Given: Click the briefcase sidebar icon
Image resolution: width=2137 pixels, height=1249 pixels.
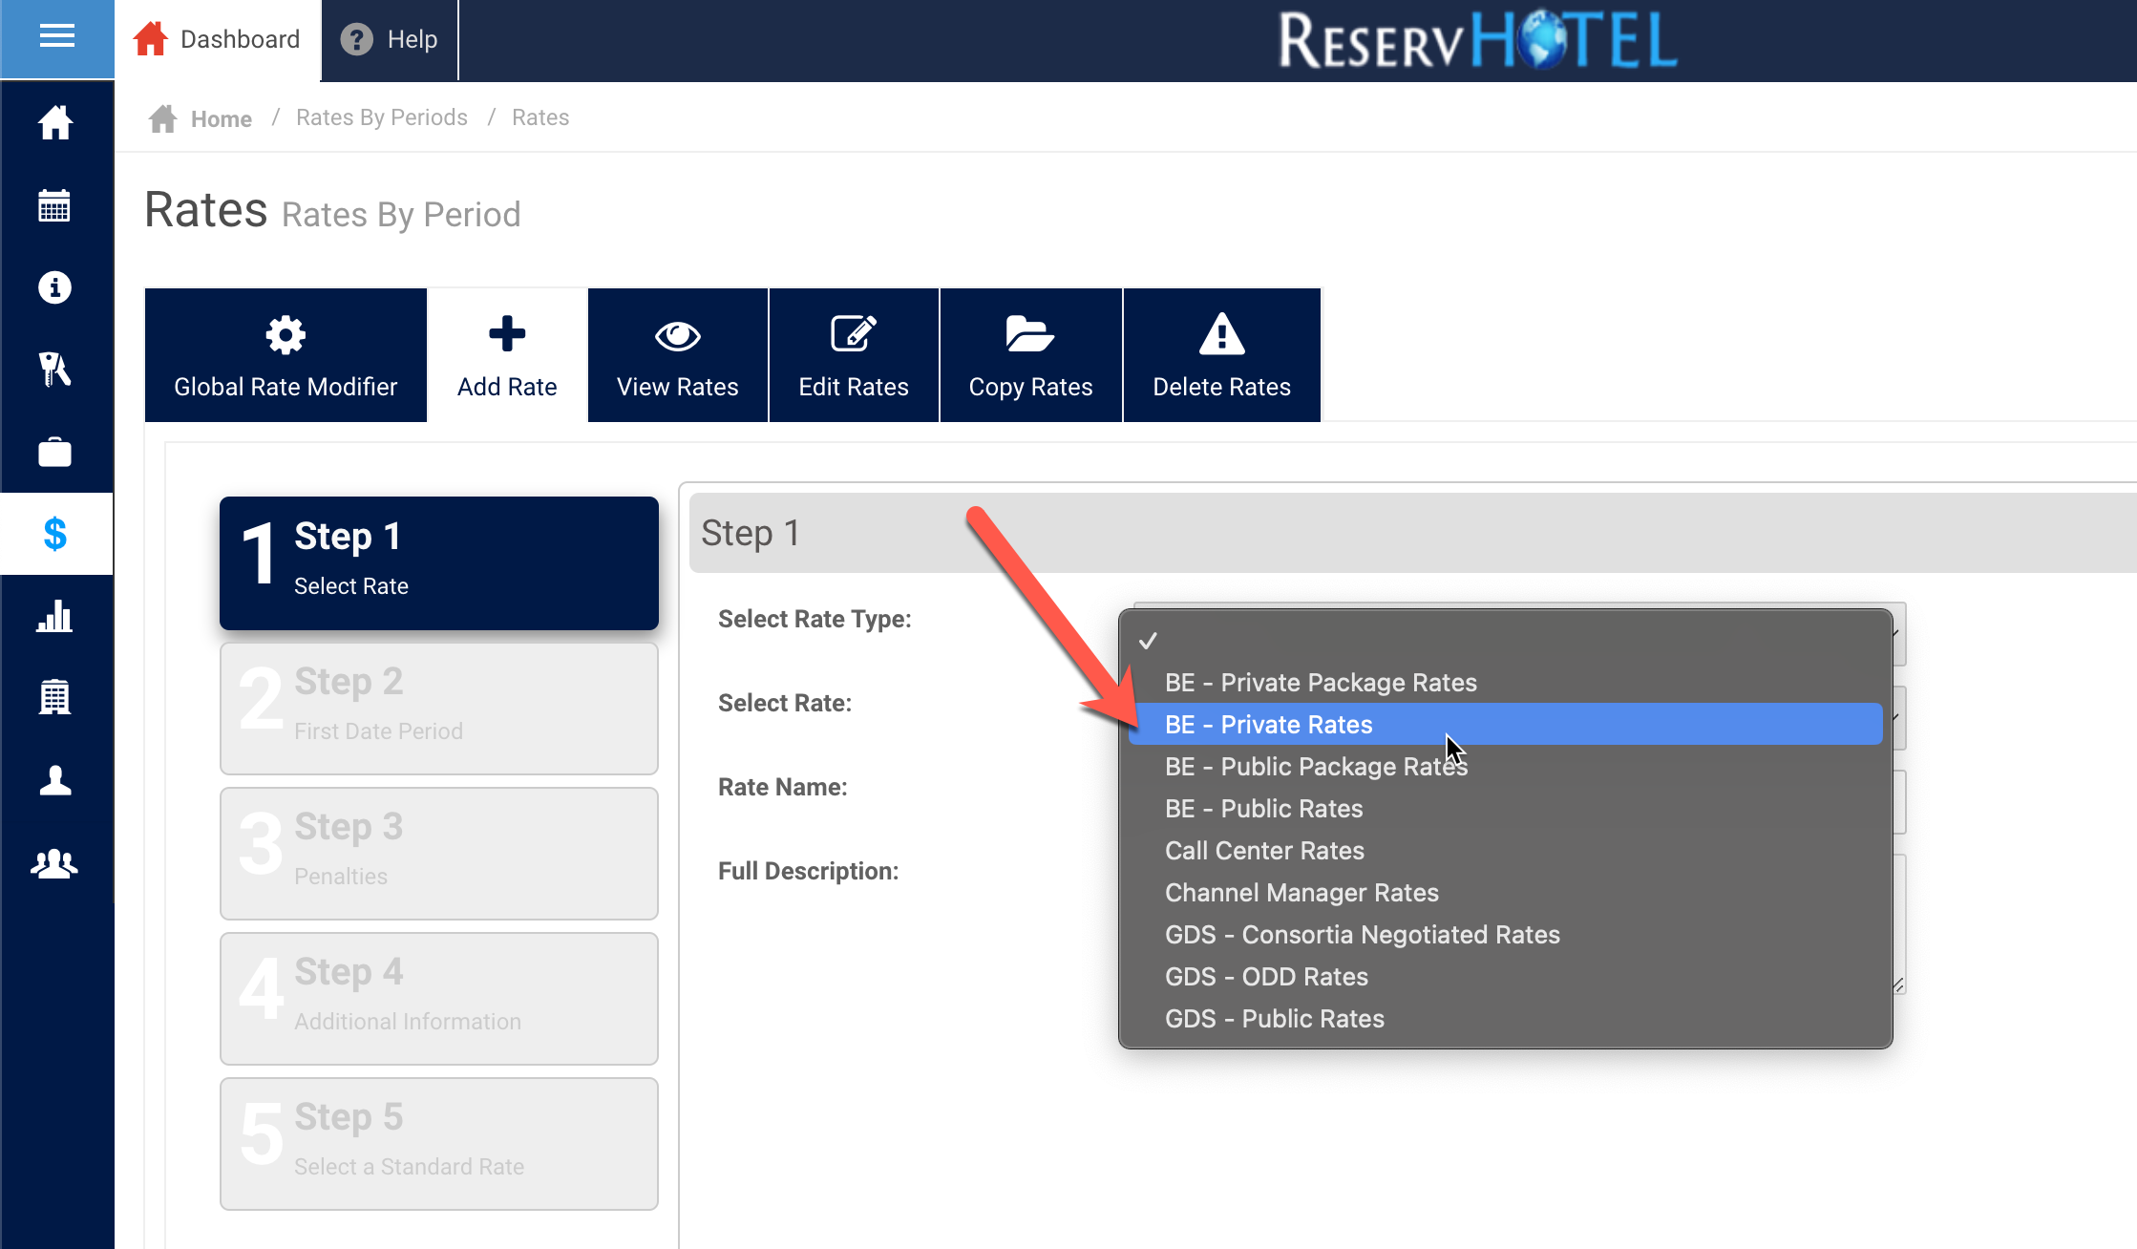Looking at the screenshot, I should pyautogui.click(x=54, y=452).
